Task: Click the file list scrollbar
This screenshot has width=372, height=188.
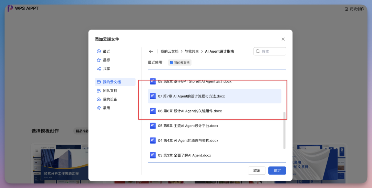Action: pos(285,131)
